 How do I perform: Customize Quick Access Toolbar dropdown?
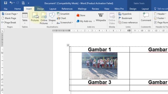point(29,3)
